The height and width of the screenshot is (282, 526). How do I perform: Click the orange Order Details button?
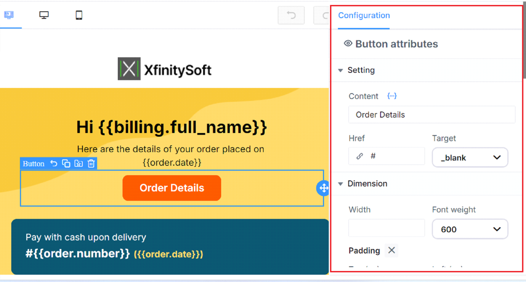click(172, 188)
